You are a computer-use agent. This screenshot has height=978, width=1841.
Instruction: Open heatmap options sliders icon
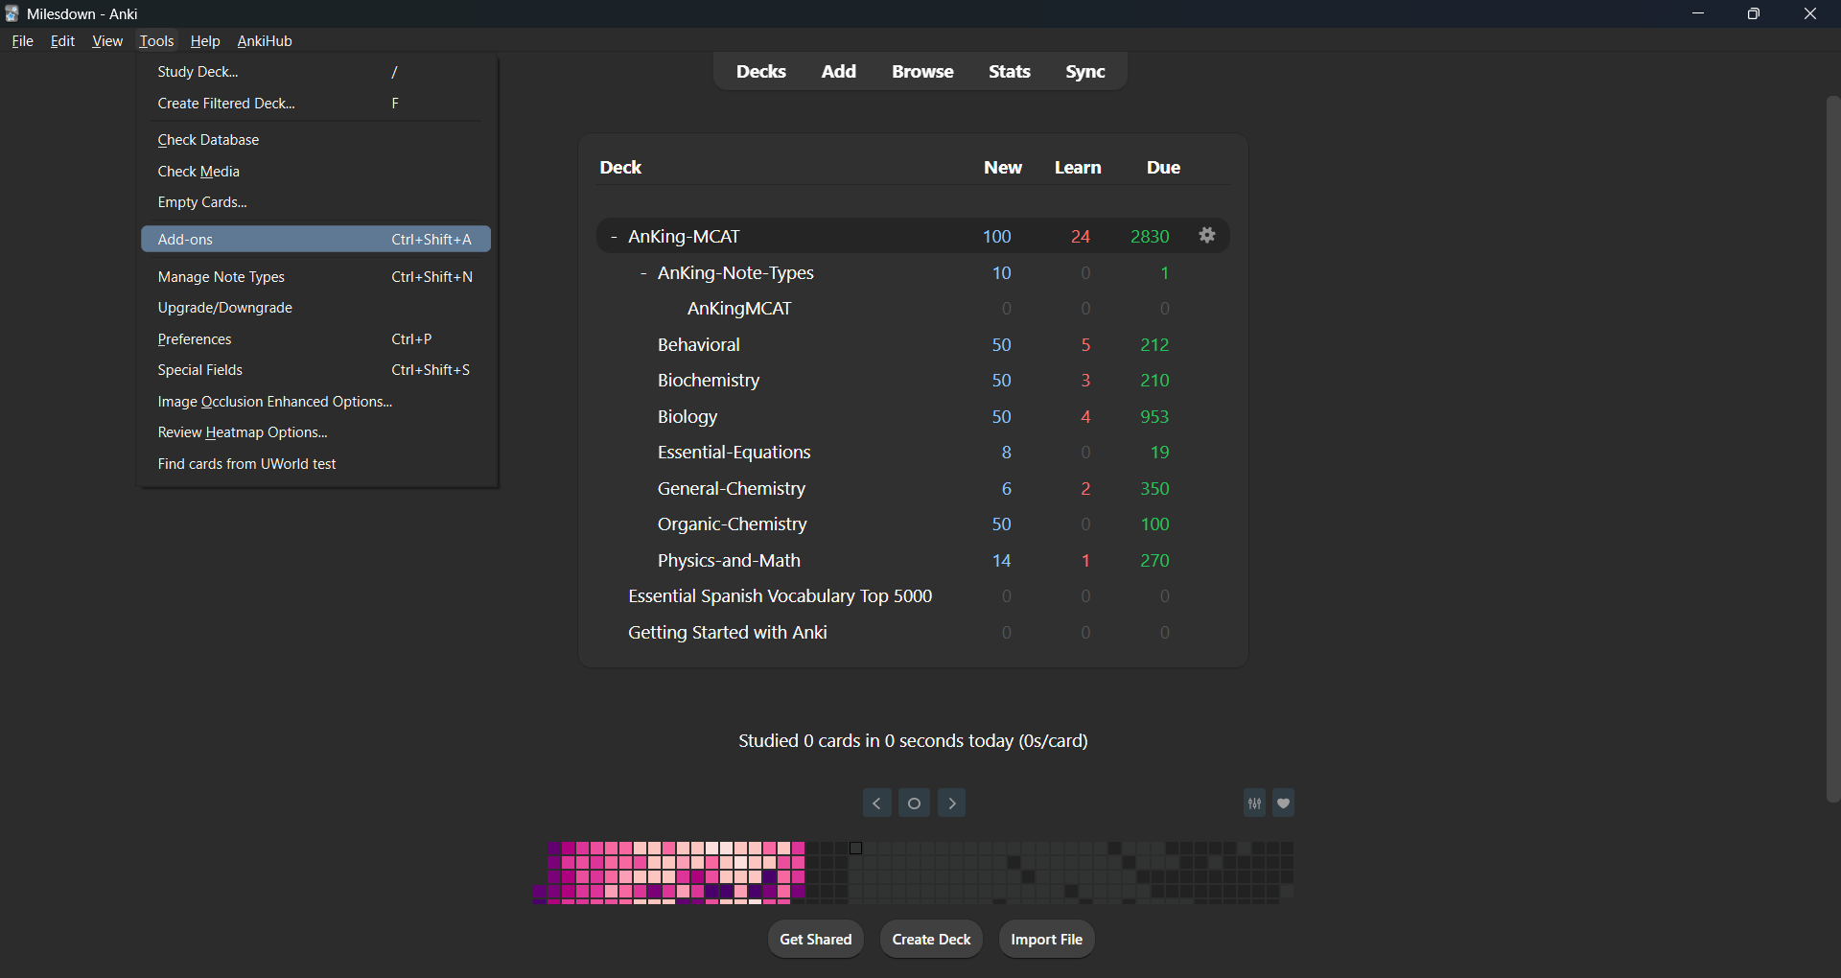point(1254,803)
